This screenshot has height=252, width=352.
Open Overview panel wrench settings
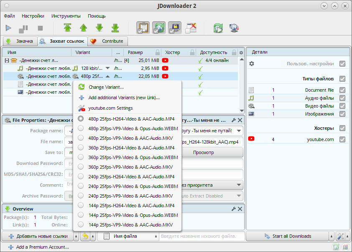point(234,209)
